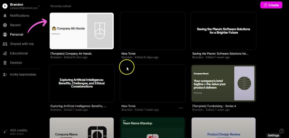289x138 pixels.
Task: Click the pink Create button
Action: pyautogui.click(x=271, y=5)
